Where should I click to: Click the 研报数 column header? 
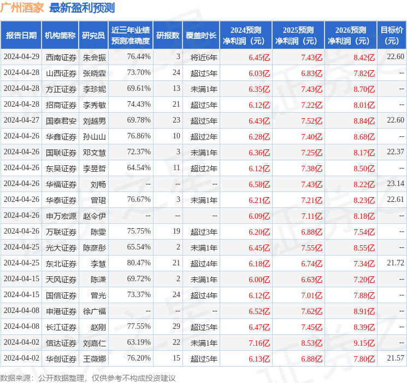coord(168,35)
